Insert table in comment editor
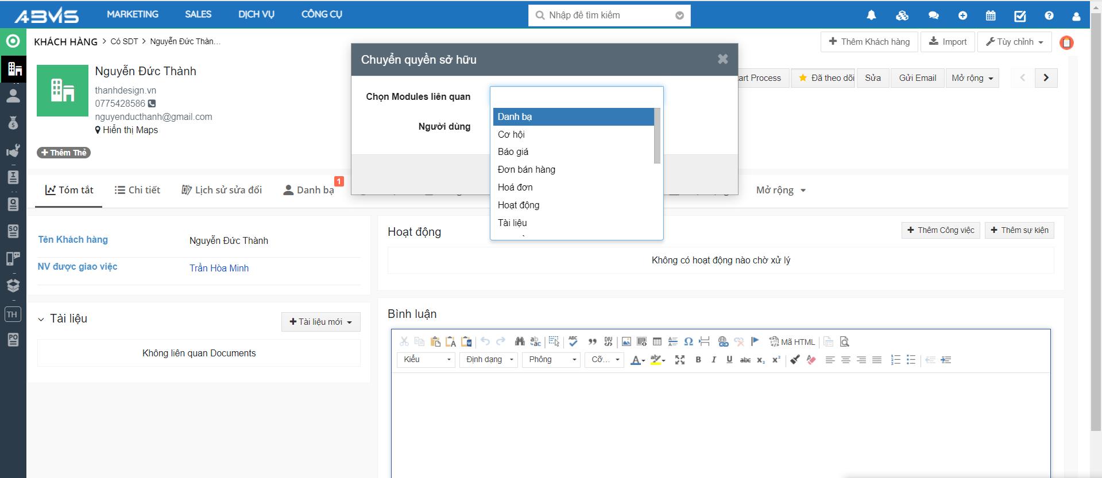The image size is (1102, 478). point(657,342)
